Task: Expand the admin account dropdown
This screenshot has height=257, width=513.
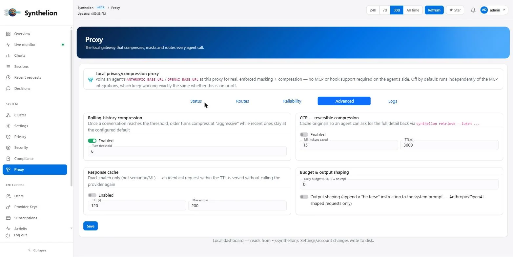Action: (x=494, y=10)
